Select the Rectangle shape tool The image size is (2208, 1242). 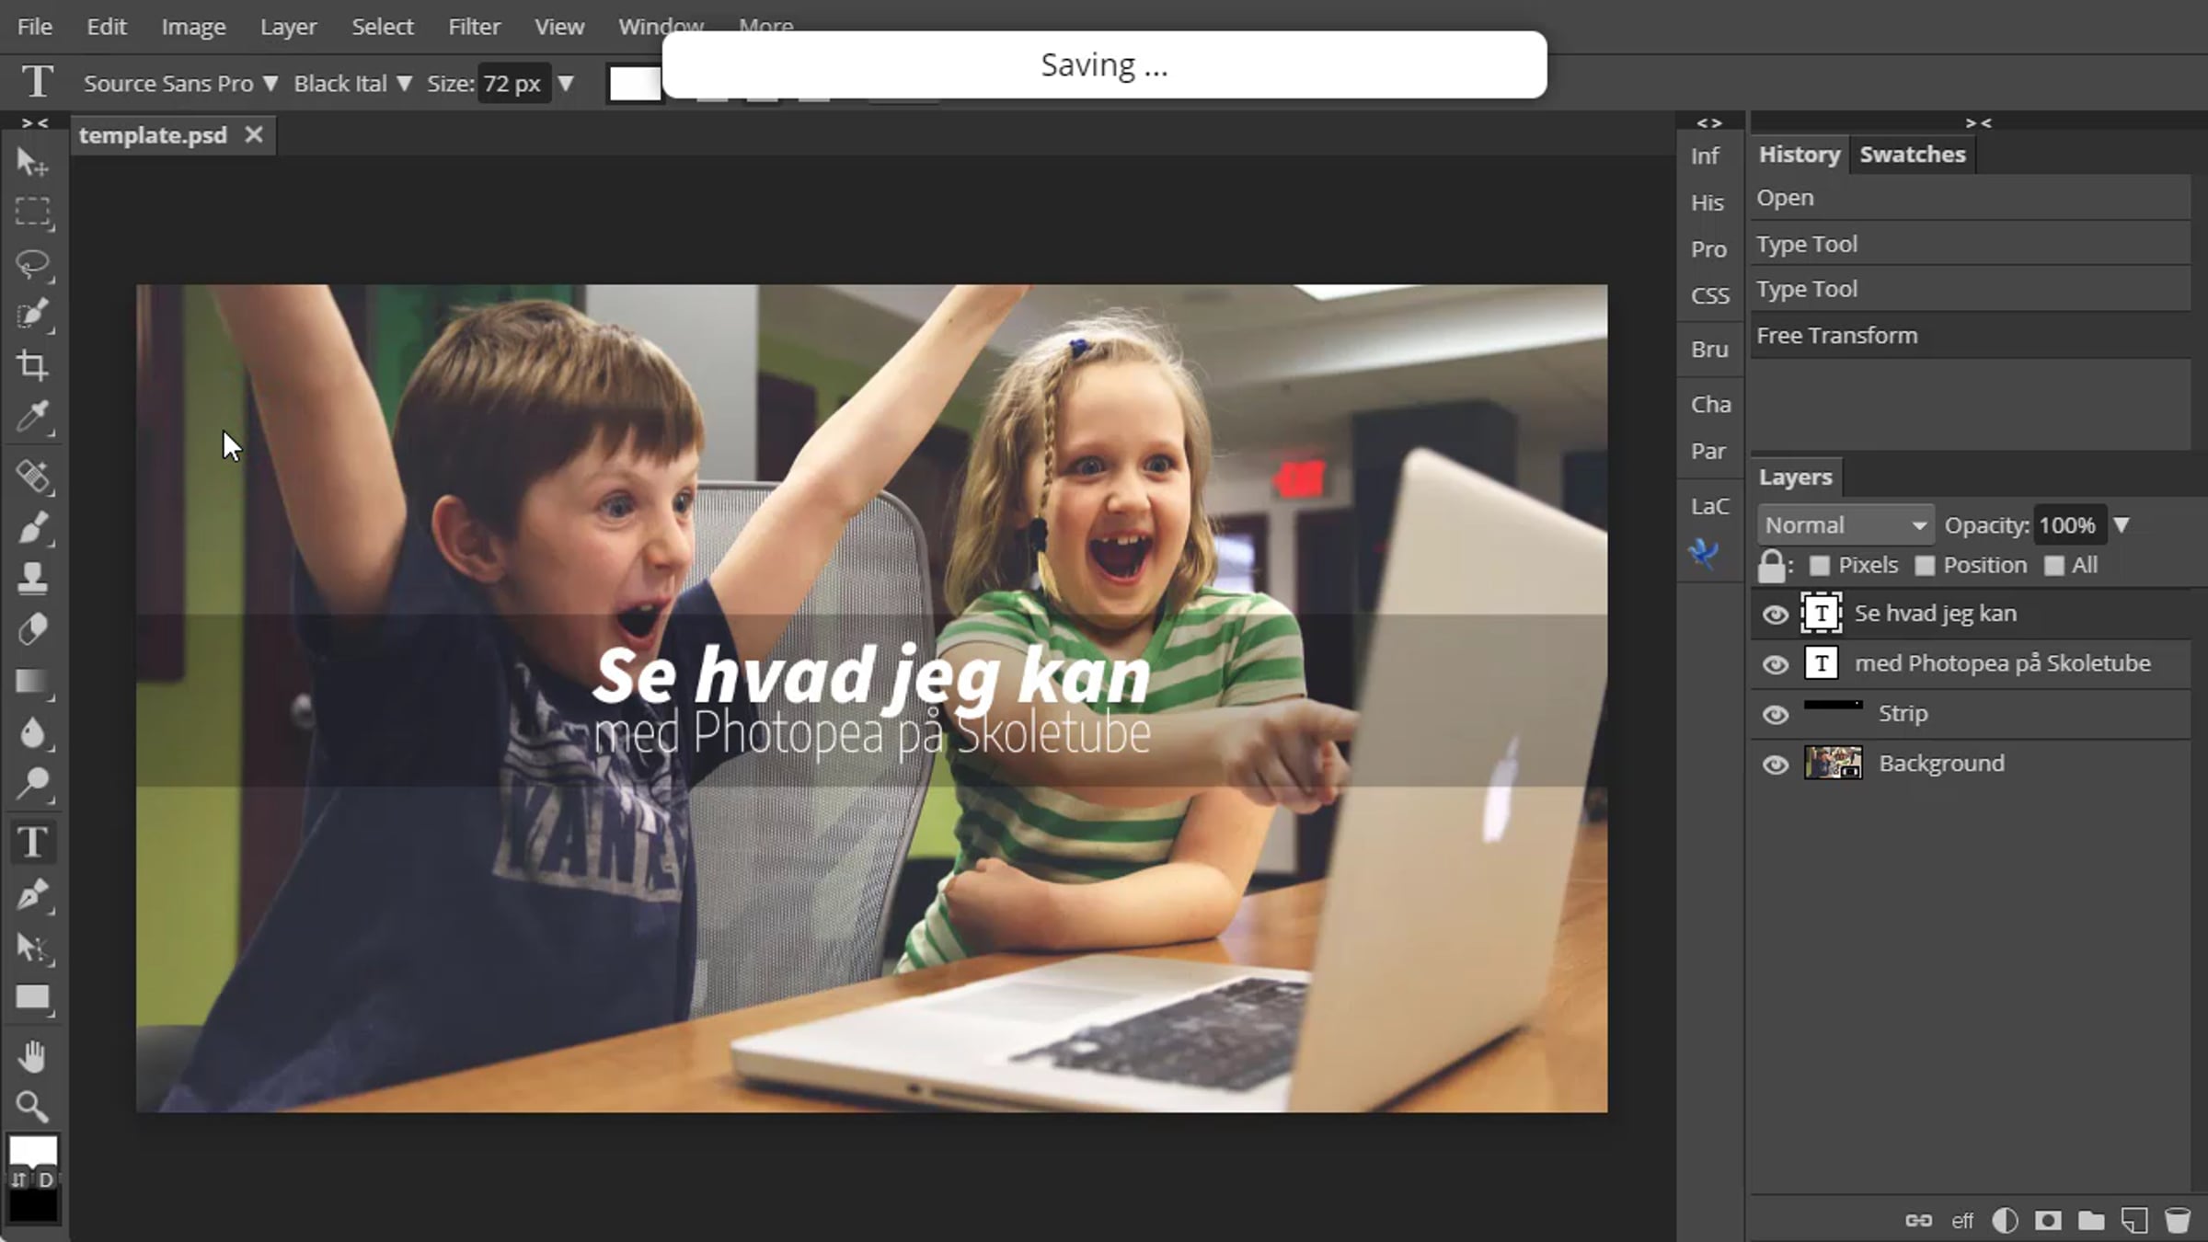click(x=32, y=998)
